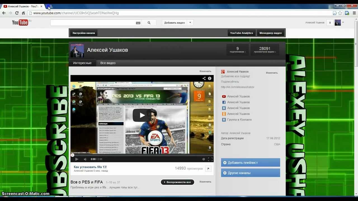Open the vk.com/alexeiushakov link
The width and height of the screenshot is (358, 201).
click(238, 87)
